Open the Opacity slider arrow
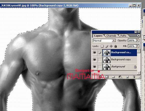Image resolution: width=145 pixels, height=111 pixels. (137, 40)
